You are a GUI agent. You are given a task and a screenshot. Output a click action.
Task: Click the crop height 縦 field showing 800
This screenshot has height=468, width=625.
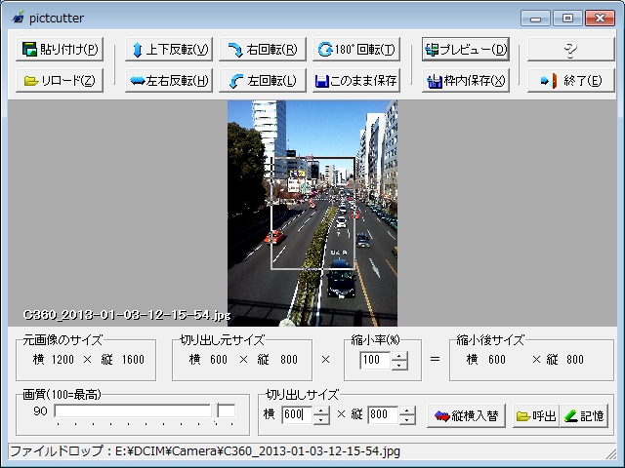[383, 415]
